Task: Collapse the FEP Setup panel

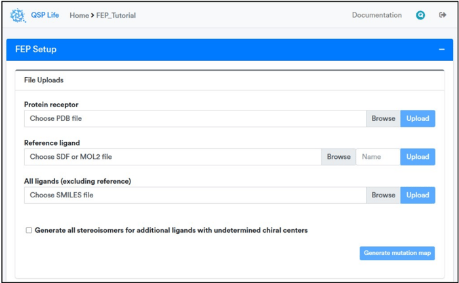Action: [442, 50]
